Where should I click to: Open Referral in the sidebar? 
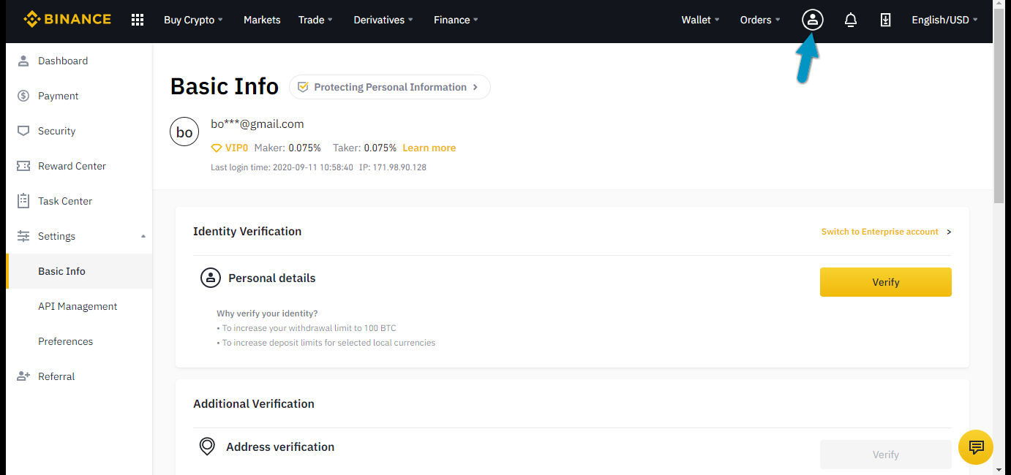[79, 376]
